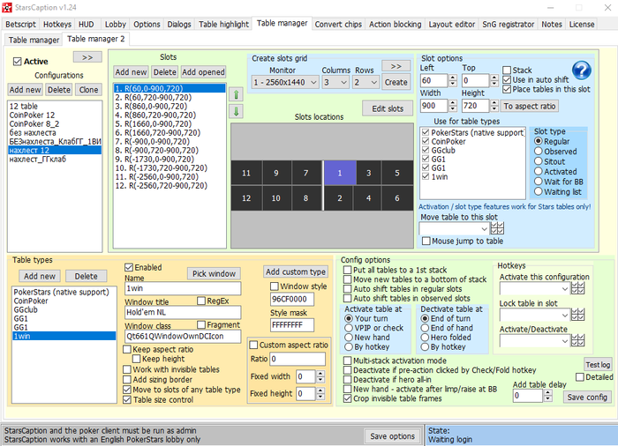Click the Window title text field
The height and width of the screenshot is (446, 618).
[181, 314]
